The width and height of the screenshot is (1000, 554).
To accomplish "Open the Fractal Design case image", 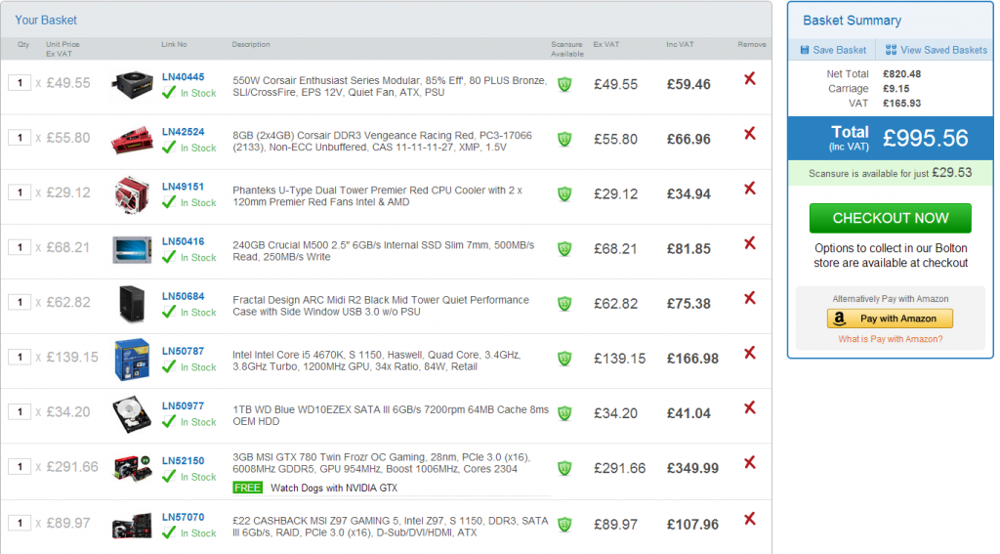I will point(132,304).
